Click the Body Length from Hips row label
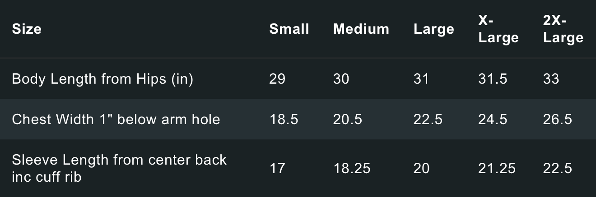596x197 pixels. point(102,79)
